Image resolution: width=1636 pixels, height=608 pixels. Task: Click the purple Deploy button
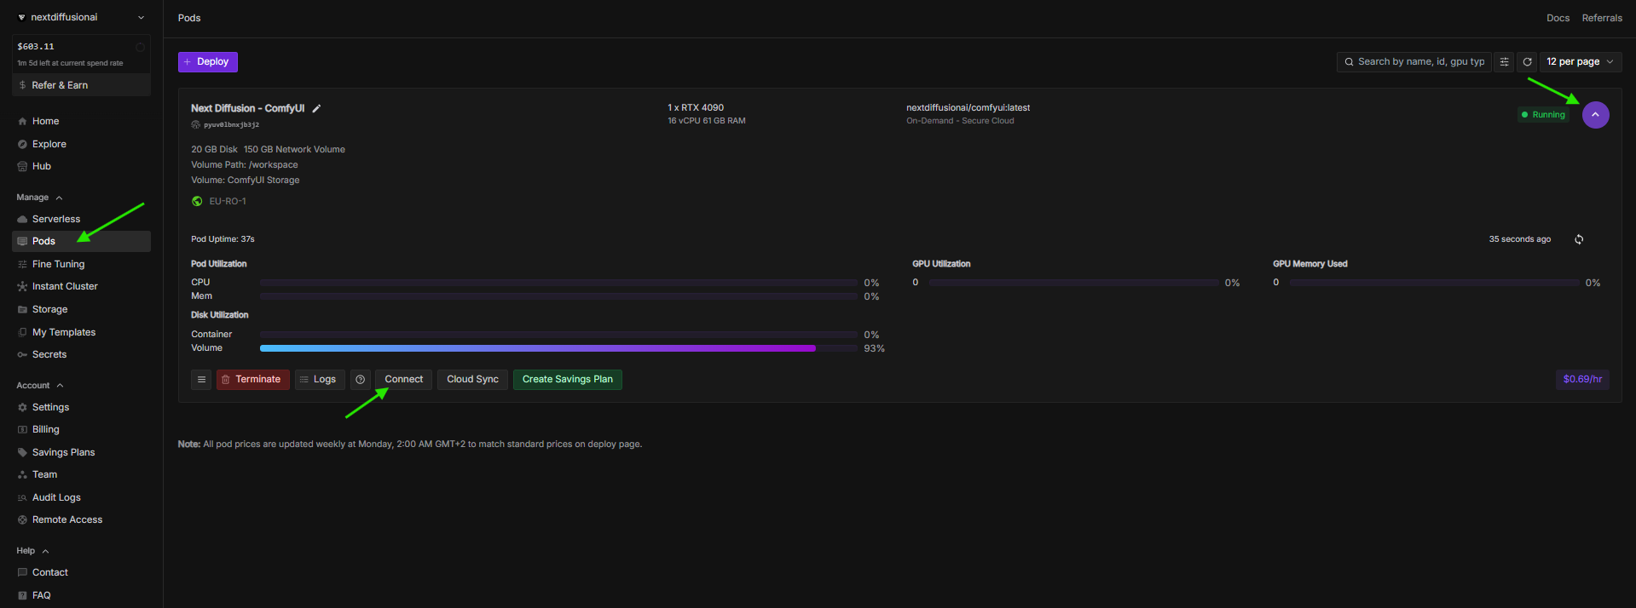208,62
